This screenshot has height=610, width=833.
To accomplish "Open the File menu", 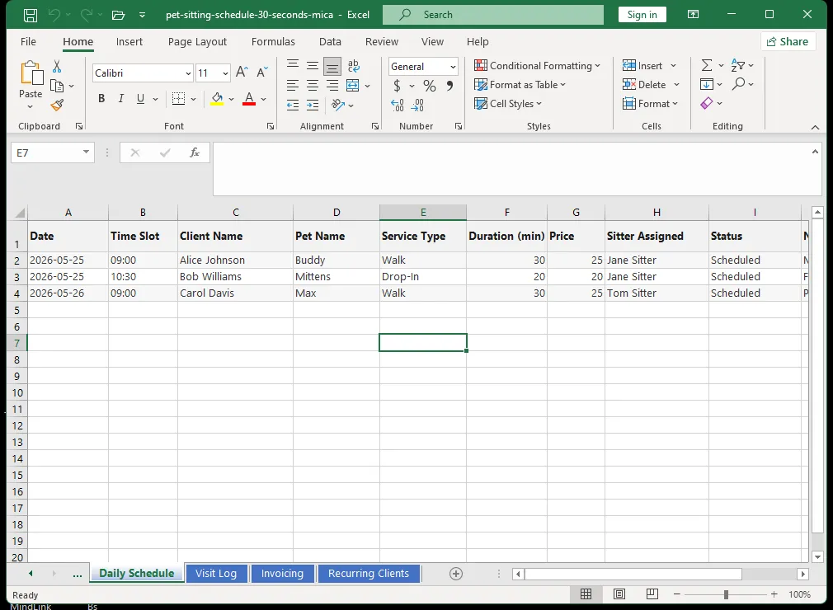I will pyautogui.click(x=28, y=41).
